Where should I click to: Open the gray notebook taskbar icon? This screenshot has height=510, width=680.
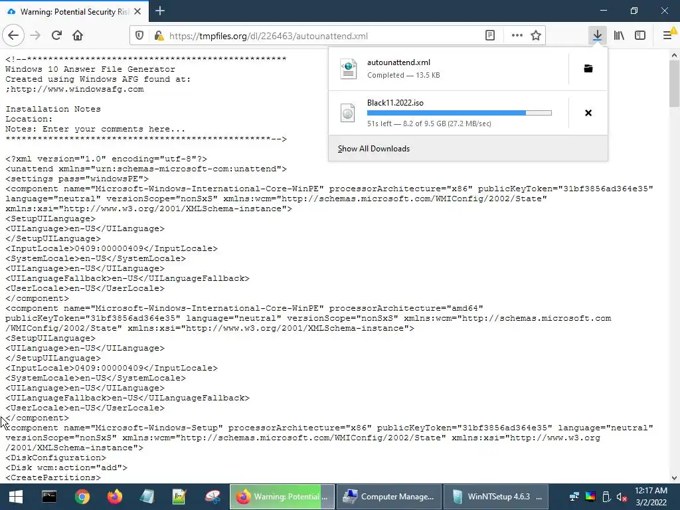(147, 497)
